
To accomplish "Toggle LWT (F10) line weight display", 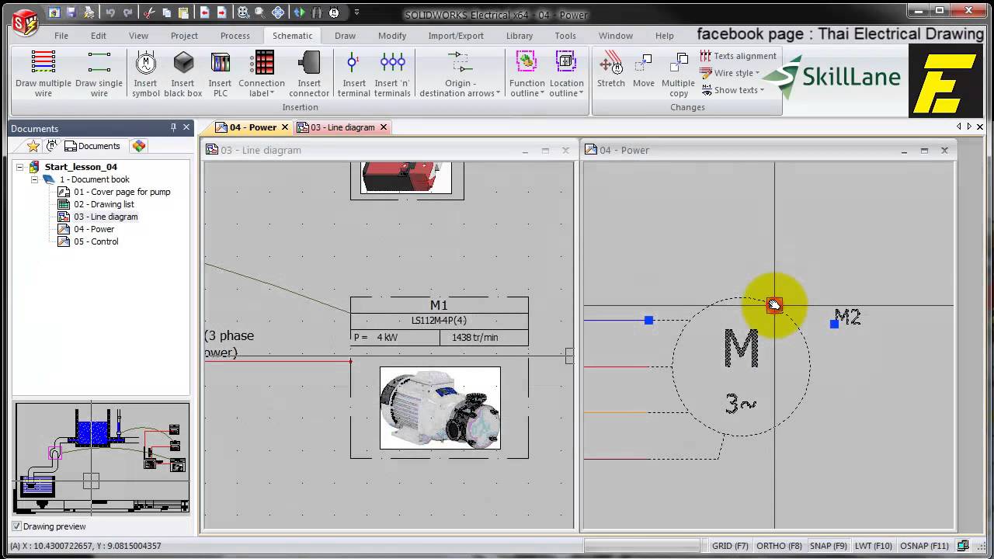I will pos(874,546).
